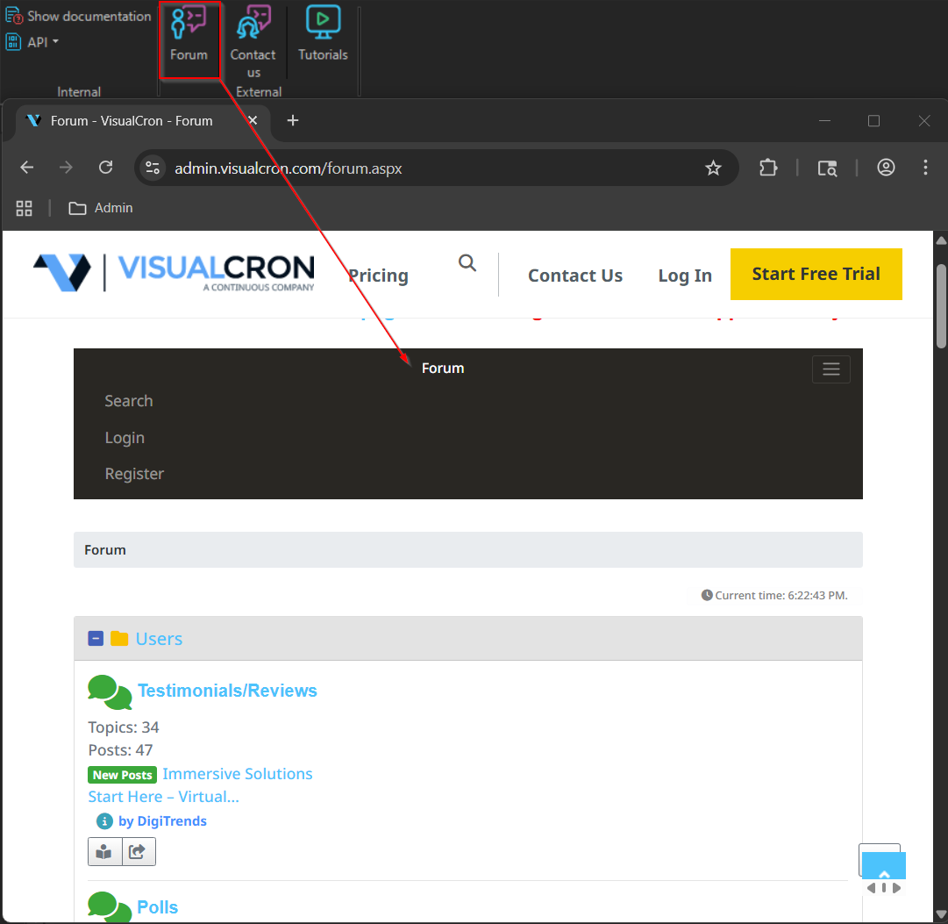Image resolution: width=948 pixels, height=924 pixels.
Task: Collapse the Users forum category
Action: 96,639
